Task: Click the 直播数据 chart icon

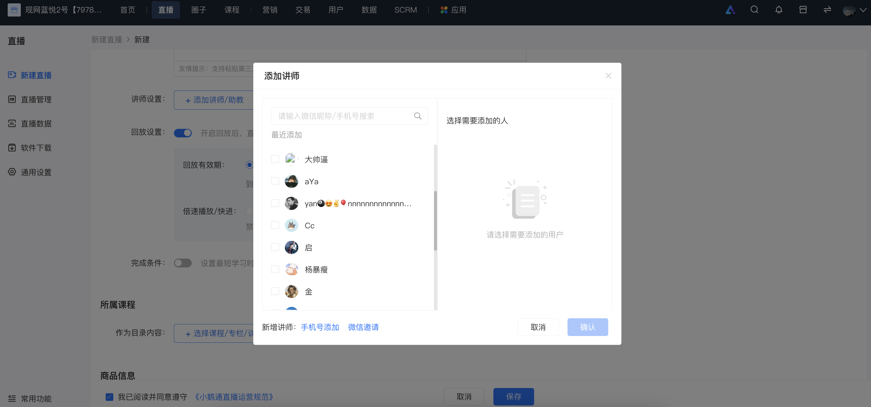Action: (12, 124)
